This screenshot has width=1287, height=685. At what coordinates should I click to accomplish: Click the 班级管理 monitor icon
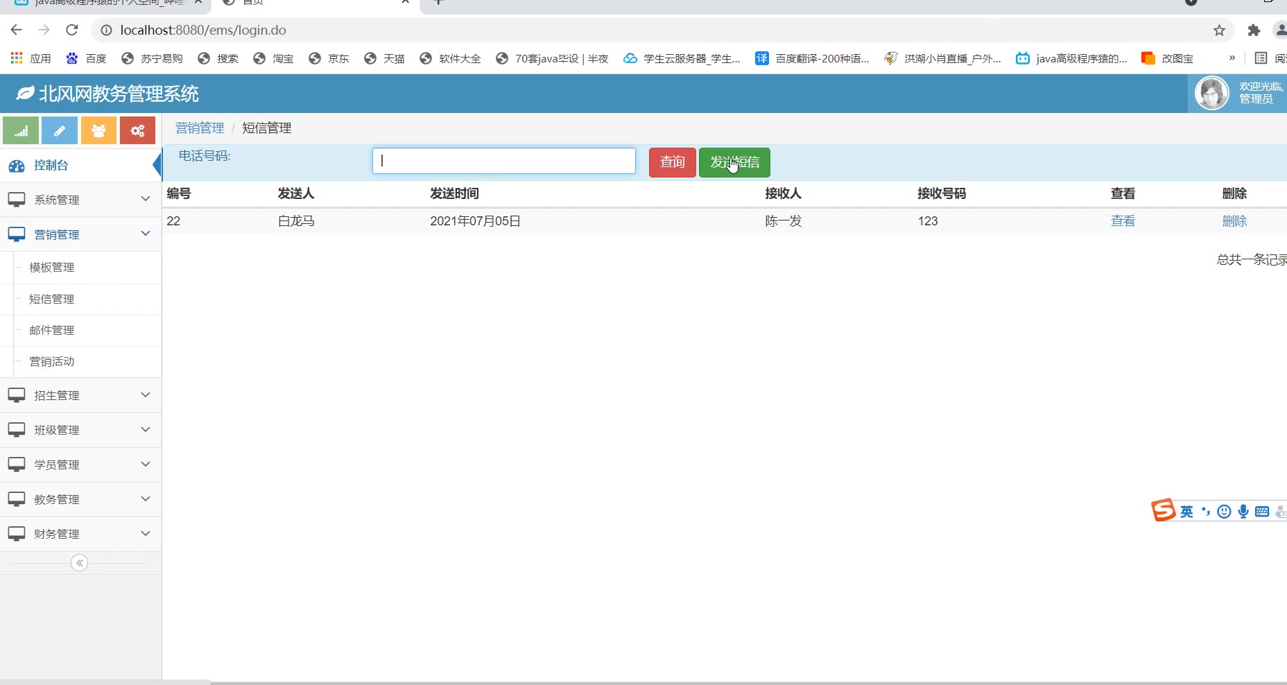(17, 430)
